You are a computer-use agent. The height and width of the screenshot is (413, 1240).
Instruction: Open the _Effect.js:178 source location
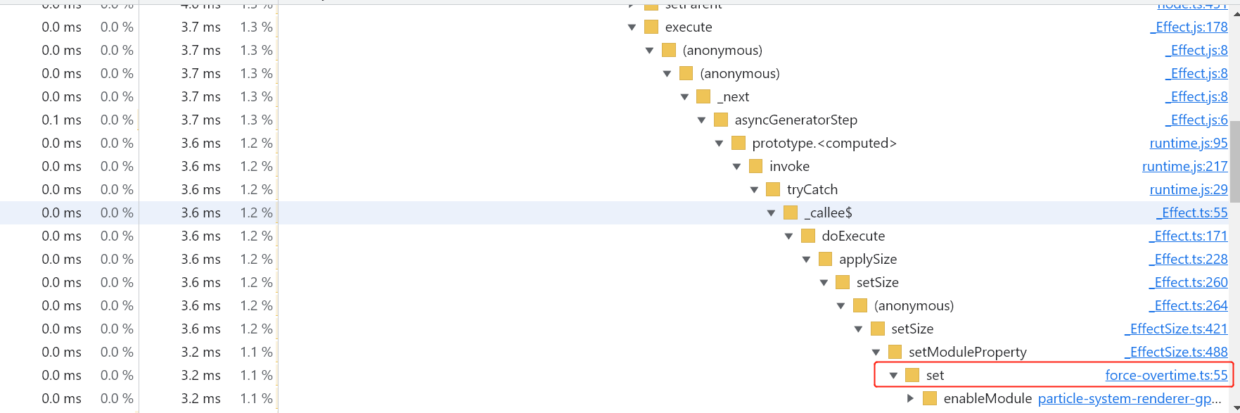pos(1189,27)
